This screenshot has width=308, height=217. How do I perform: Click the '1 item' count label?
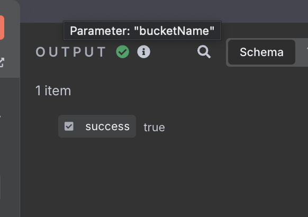pyautogui.click(x=53, y=91)
